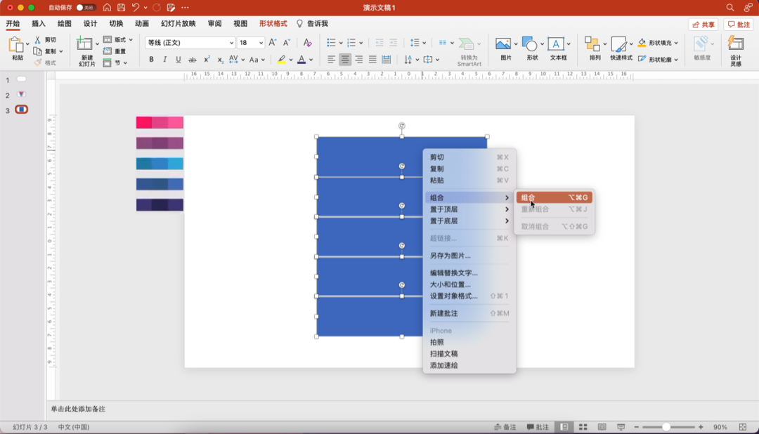Toggle italic formatting button
759x434 pixels.
point(164,60)
